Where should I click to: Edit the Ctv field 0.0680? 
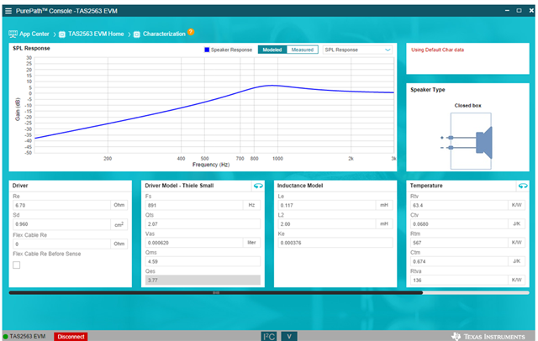pyautogui.click(x=459, y=223)
